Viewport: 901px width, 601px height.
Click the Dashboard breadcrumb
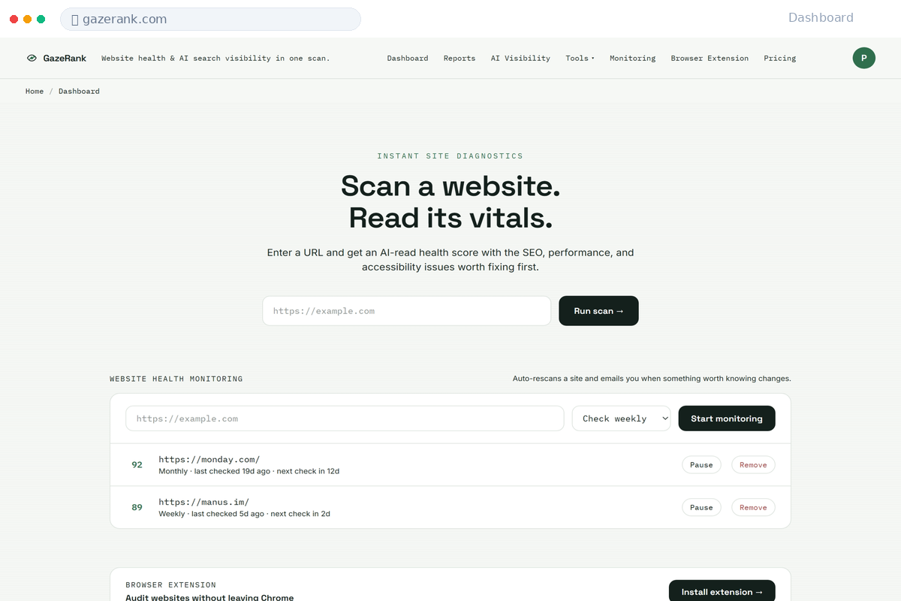[x=79, y=91]
